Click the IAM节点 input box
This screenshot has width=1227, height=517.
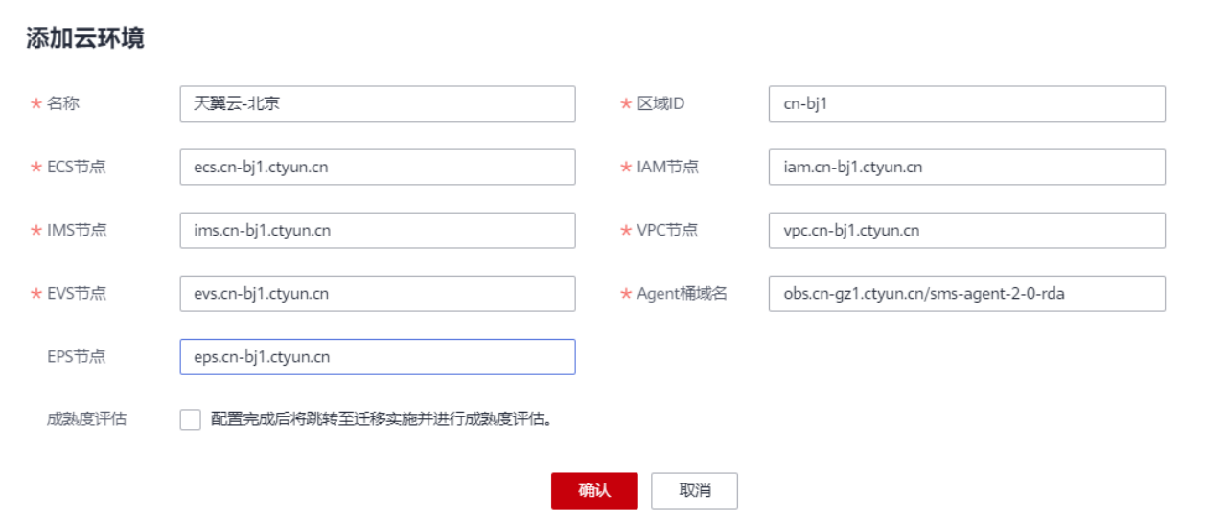point(966,167)
